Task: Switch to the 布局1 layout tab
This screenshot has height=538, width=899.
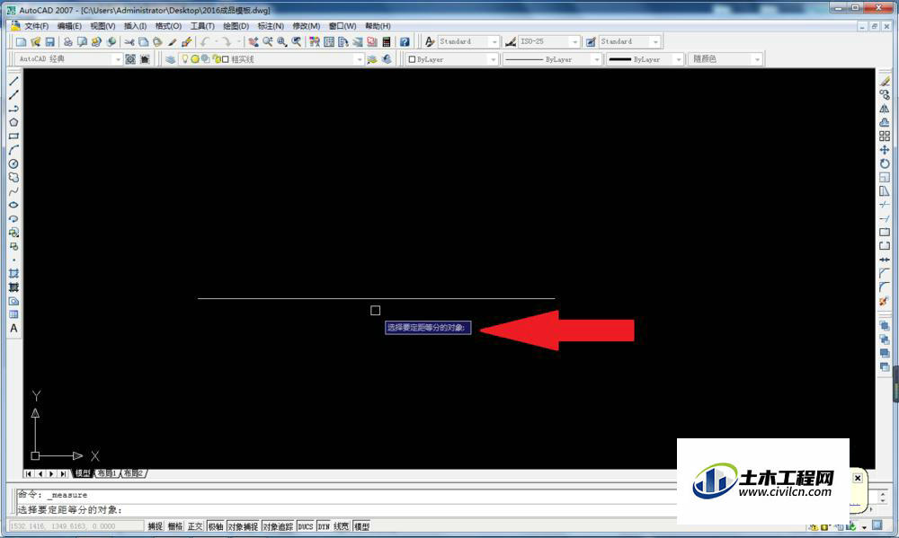Action: (107, 473)
